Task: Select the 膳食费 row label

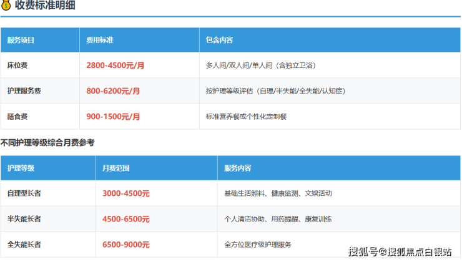Action: point(17,117)
